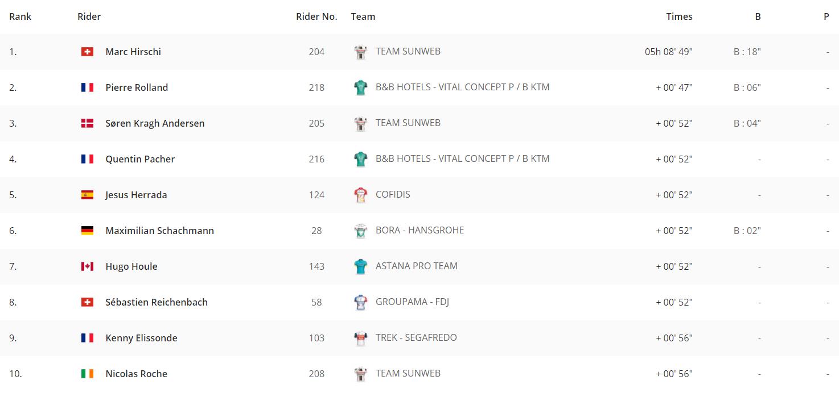Click the Danish flag next to Søren Kragh Andersen

pyautogui.click(x=87, y=123)
